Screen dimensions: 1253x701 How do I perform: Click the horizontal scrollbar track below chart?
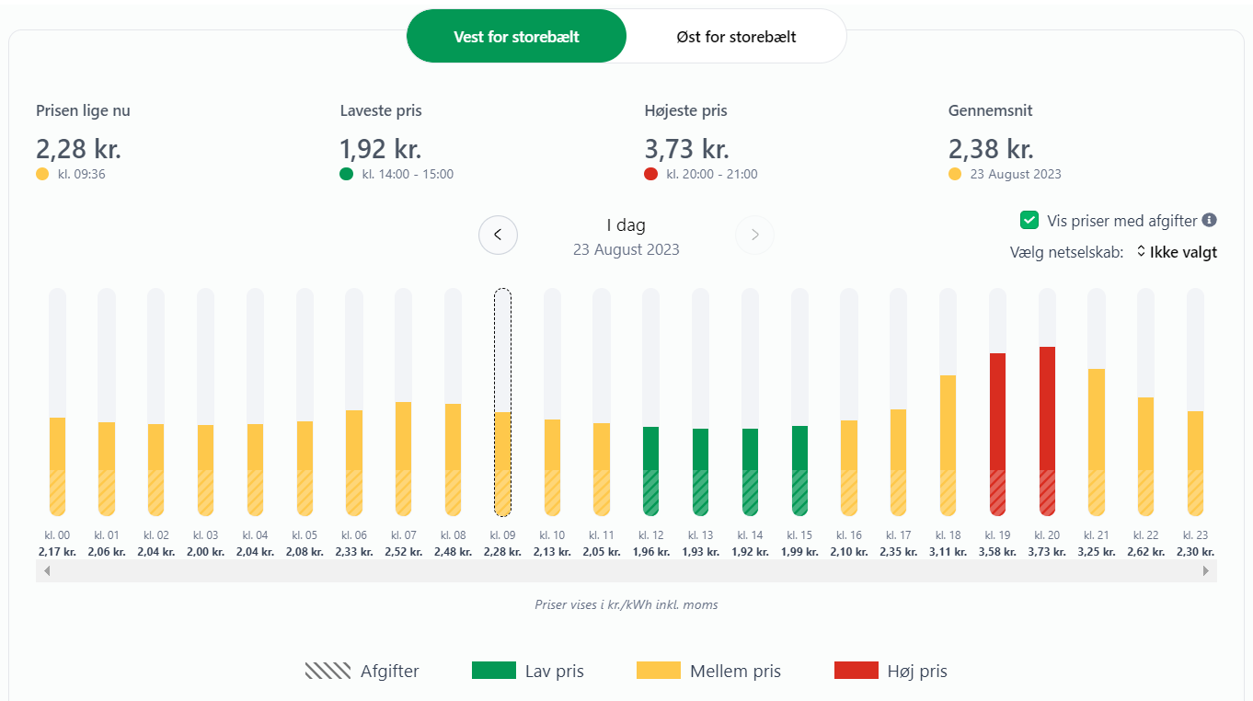tap(626, 571)
